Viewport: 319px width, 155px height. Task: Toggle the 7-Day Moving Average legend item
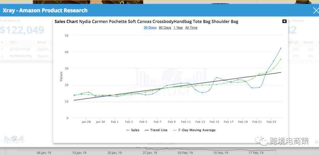pos(194,130)
